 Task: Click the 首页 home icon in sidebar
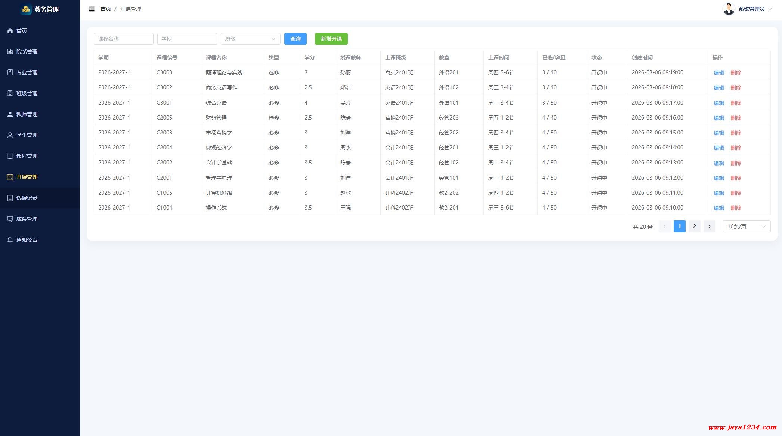click(x=10, y=31)
